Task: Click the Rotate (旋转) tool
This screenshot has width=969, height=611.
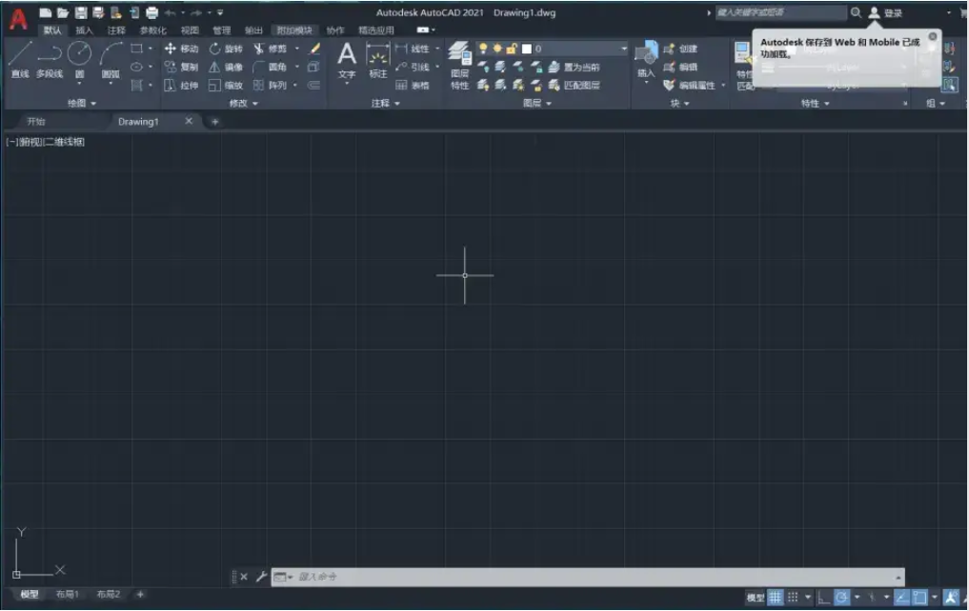Action: click(x=226, y=49)
